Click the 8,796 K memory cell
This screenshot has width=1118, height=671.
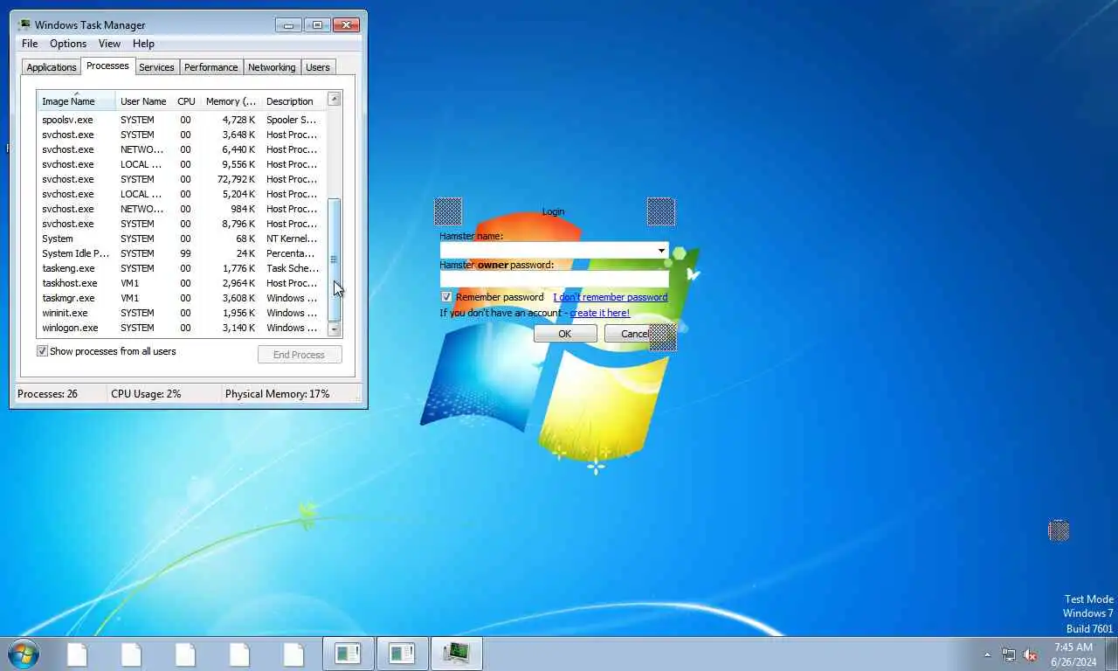[x=238, y=224]
